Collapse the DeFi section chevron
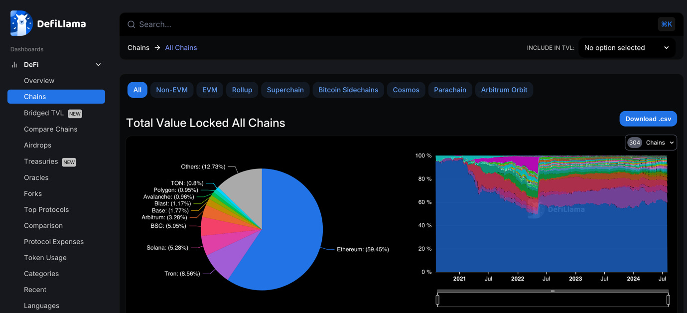 point(98,65)
